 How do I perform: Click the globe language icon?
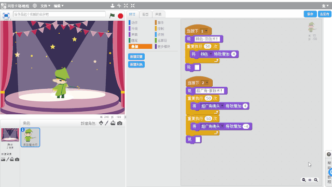35,6
